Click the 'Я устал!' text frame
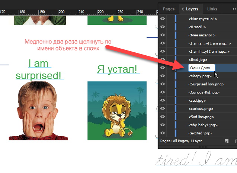Viewport: 237px width, 173px height. [118, 69]
